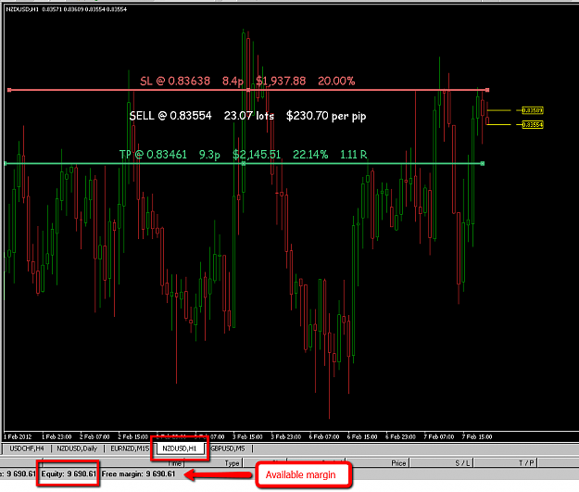Click the upper yellow price tag
Image resolution: width=579 pixels, height=492 pixels.
tap(533, 110)
